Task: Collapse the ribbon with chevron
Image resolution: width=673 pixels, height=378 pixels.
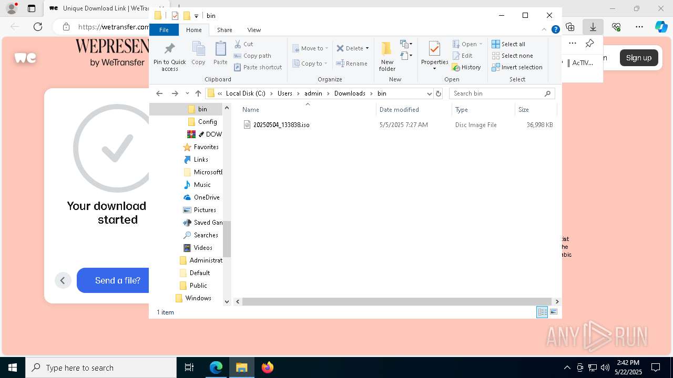Action: click(x=544, y=30)
